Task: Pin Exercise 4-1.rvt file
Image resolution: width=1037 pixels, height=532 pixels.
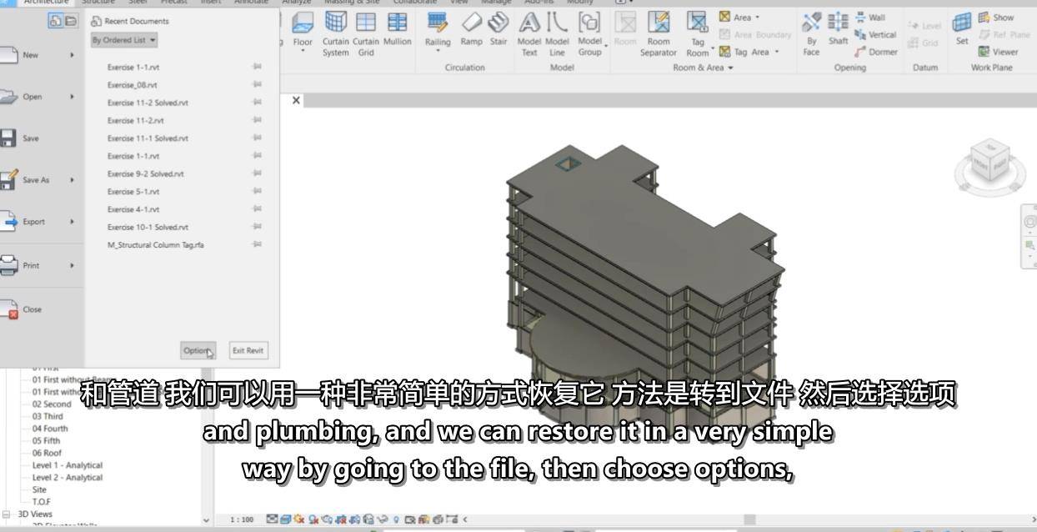Action: (257, 209)
